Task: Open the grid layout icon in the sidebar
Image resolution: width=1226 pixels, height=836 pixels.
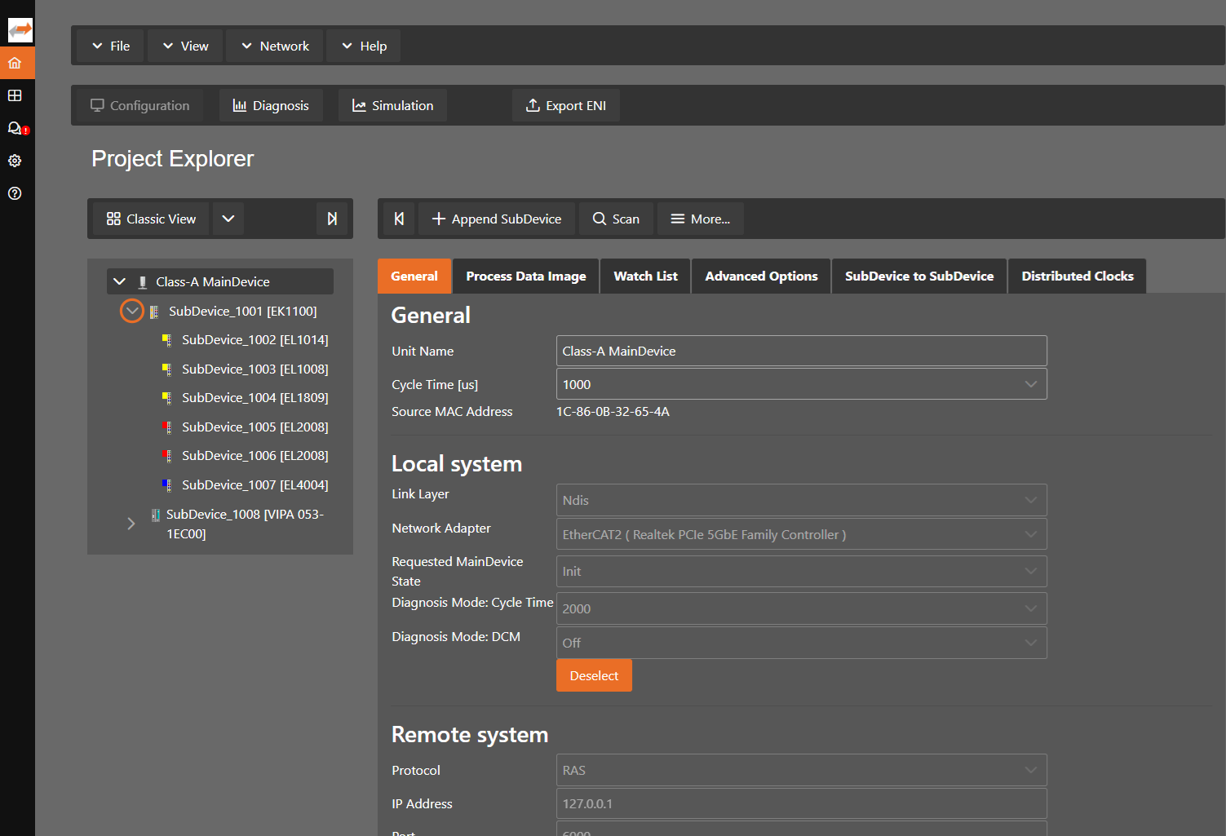Action: click(15, 95)
